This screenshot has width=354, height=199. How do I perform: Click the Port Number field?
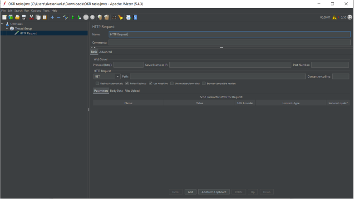[x=330, y=65]
